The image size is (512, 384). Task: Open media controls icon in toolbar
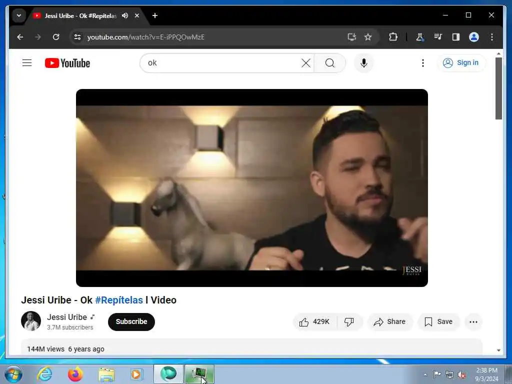click(438, 37)
